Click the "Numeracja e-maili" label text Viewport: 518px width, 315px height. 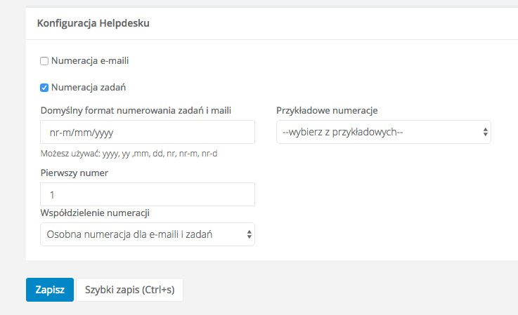(x=89, y=61)
